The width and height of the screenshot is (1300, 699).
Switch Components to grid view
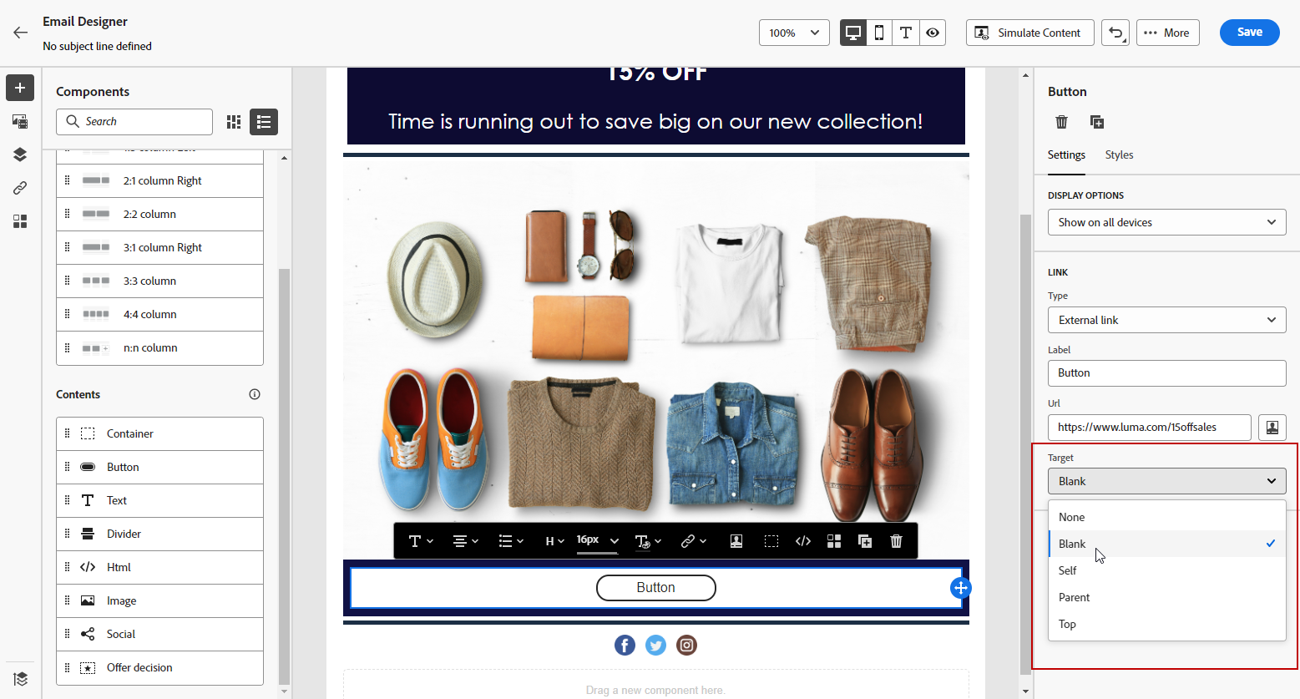(234, 122)
